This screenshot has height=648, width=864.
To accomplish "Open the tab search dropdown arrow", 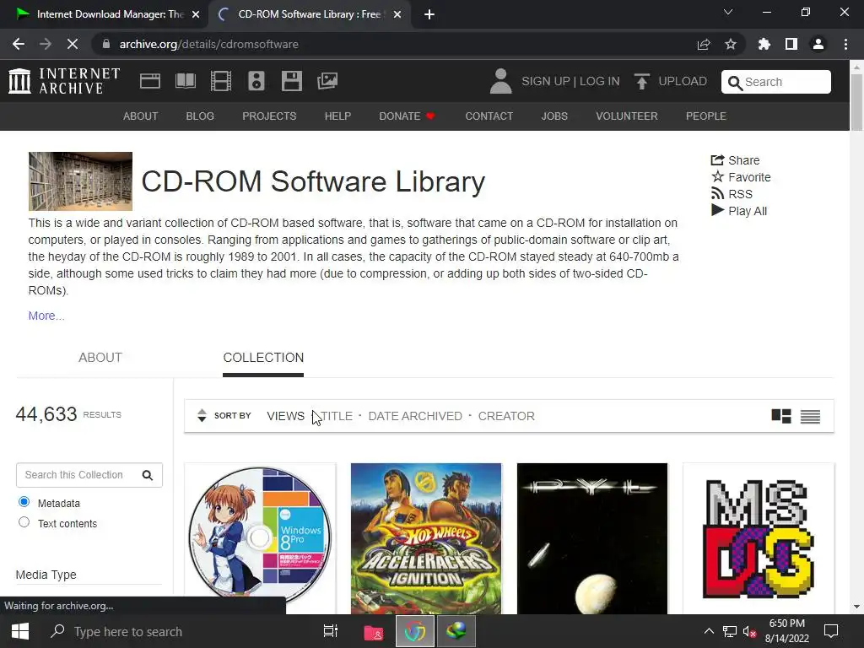I will [728, 12].
